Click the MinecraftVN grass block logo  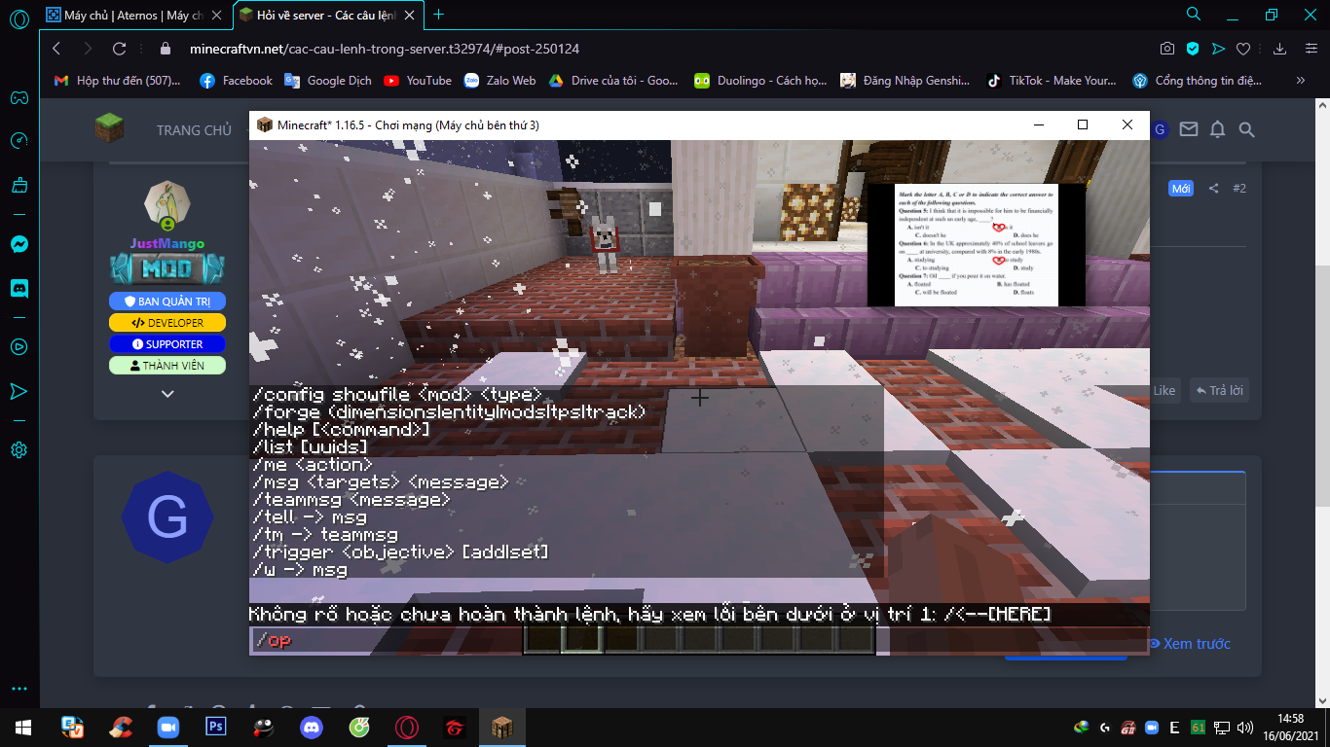click(x=109, y=128)
